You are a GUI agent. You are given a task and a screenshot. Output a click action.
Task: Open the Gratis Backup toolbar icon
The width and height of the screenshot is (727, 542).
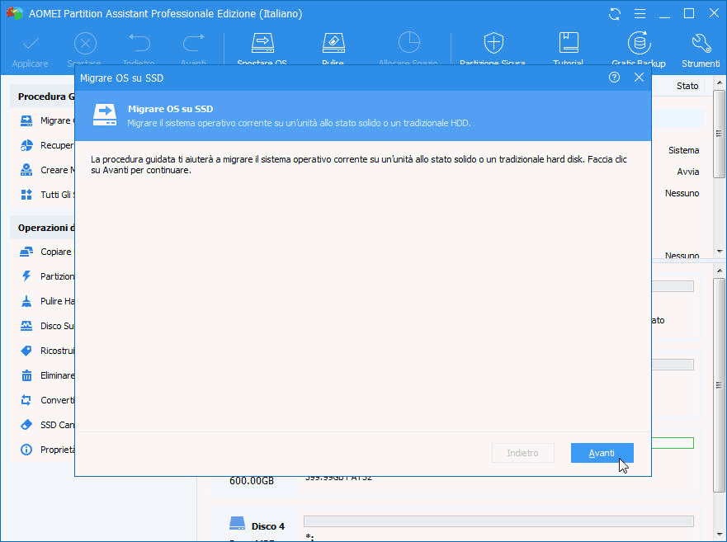click(x=639, y=43)
